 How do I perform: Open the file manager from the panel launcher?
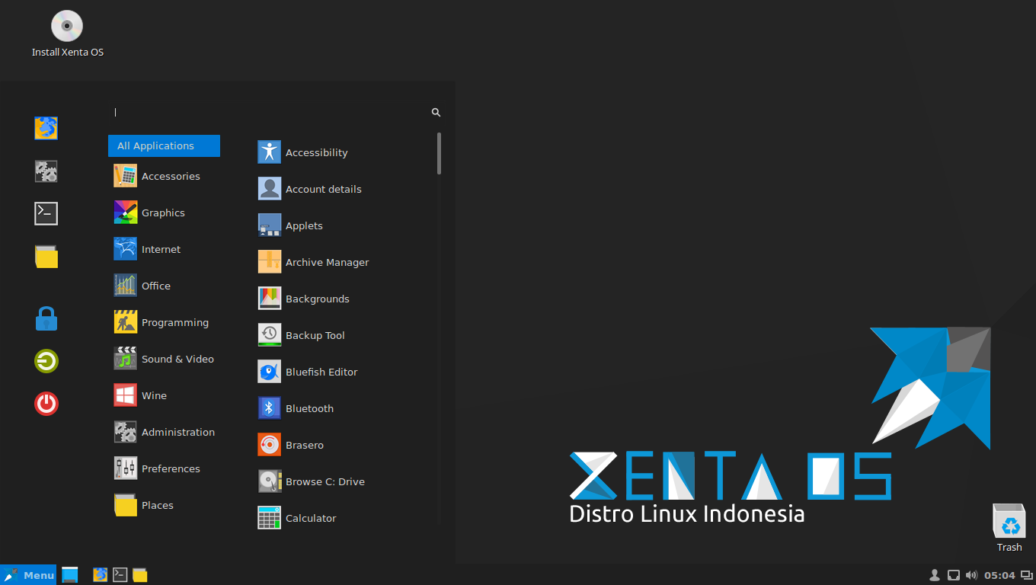coord(140,575)
